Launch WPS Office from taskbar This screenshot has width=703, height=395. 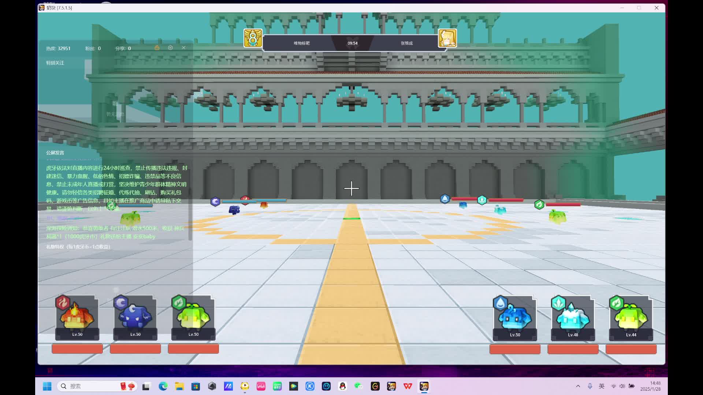(408, 386)
